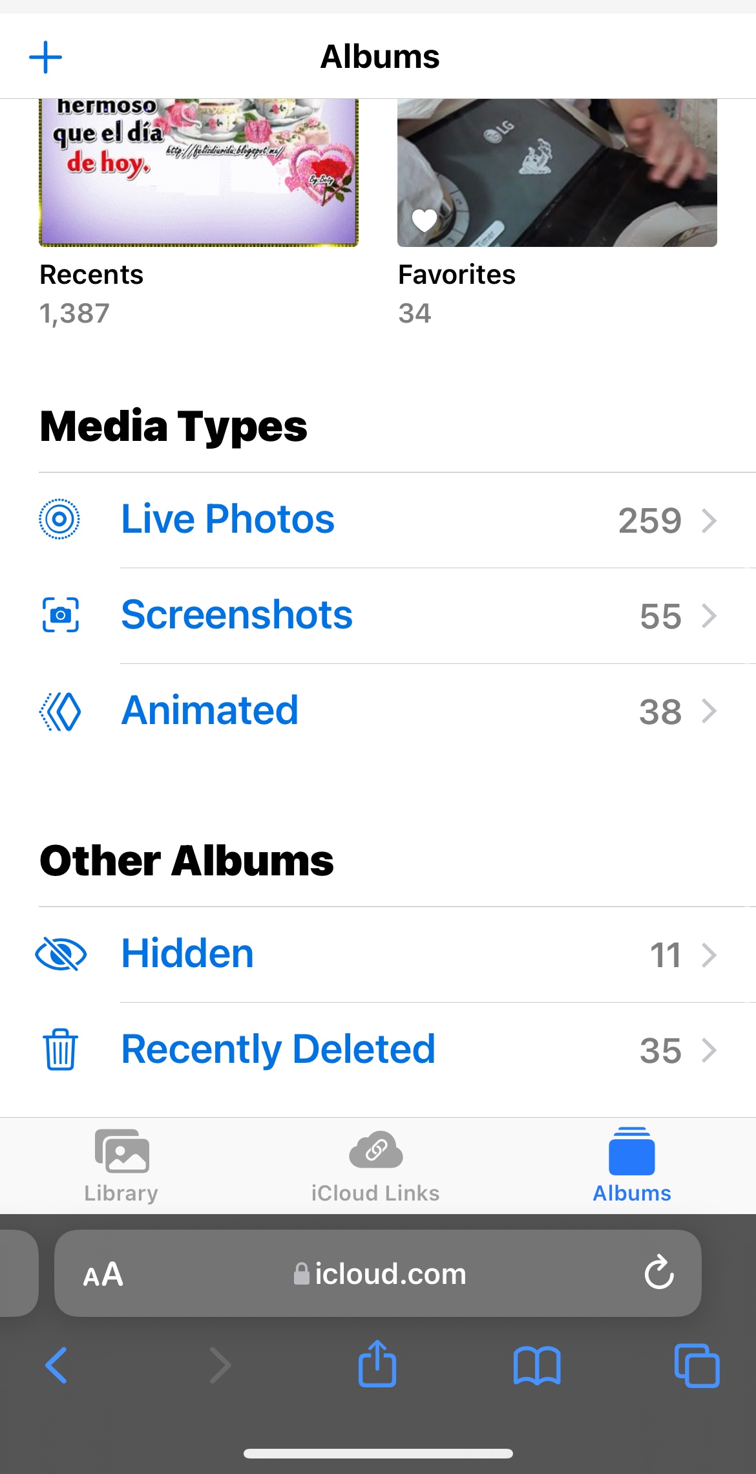This screenshot has width=756, height=1474.
Task: Tap the Animated diamond icon
Action: click(60, 711)
